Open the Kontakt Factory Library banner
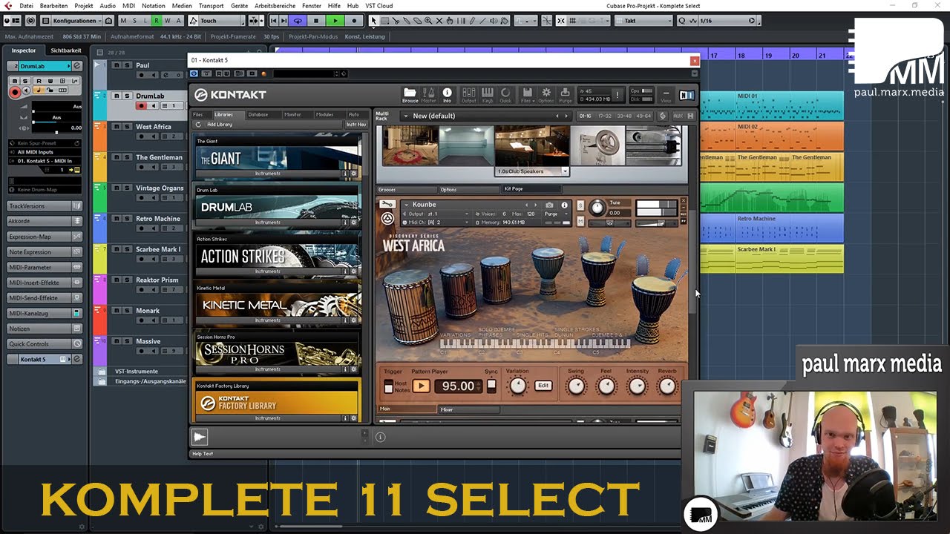Screen dimensions: 950x534 click(x=278, y=403)
